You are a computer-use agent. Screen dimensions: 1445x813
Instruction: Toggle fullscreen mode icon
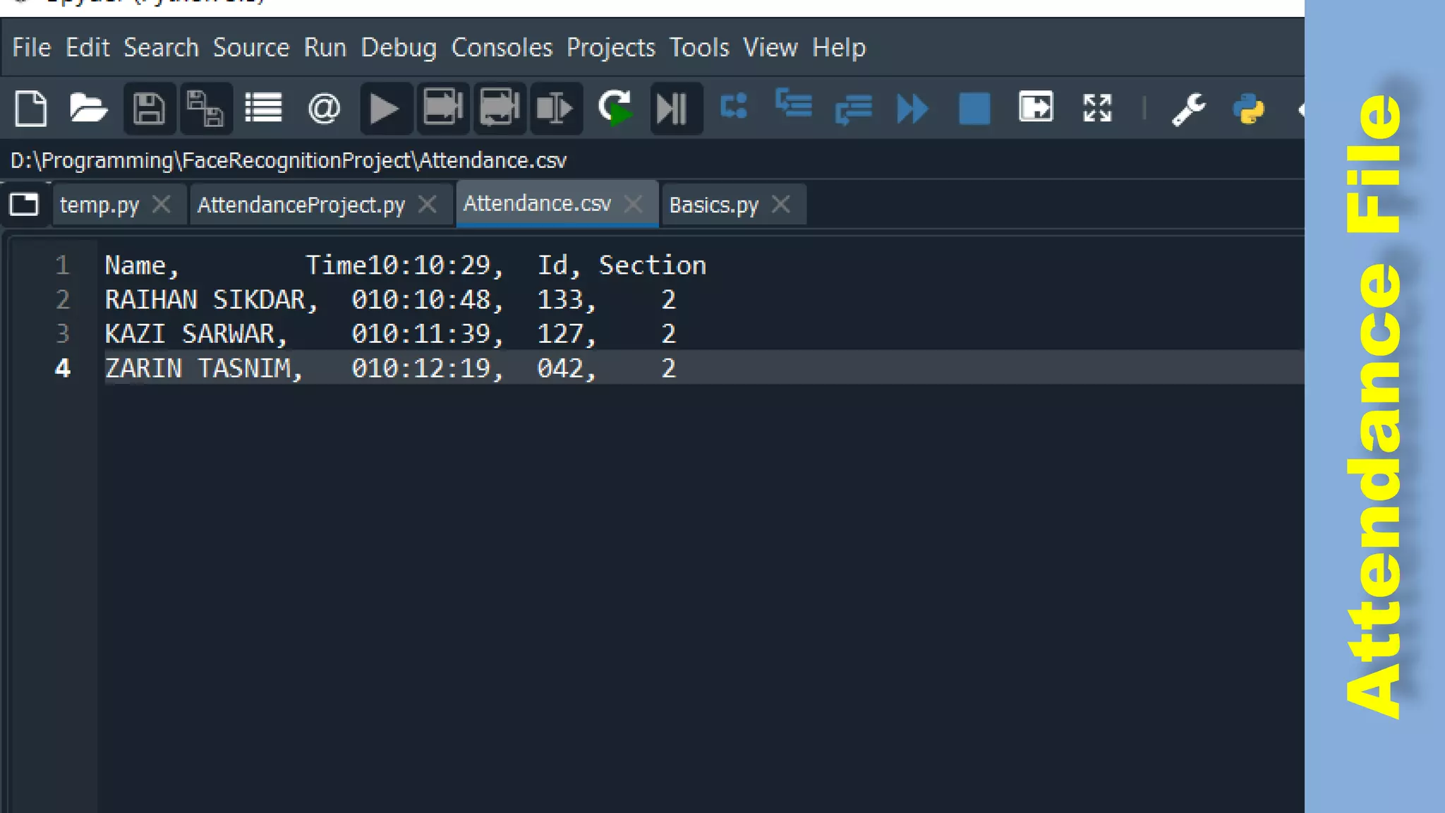pyautogui.click(x=1097, y=108)
